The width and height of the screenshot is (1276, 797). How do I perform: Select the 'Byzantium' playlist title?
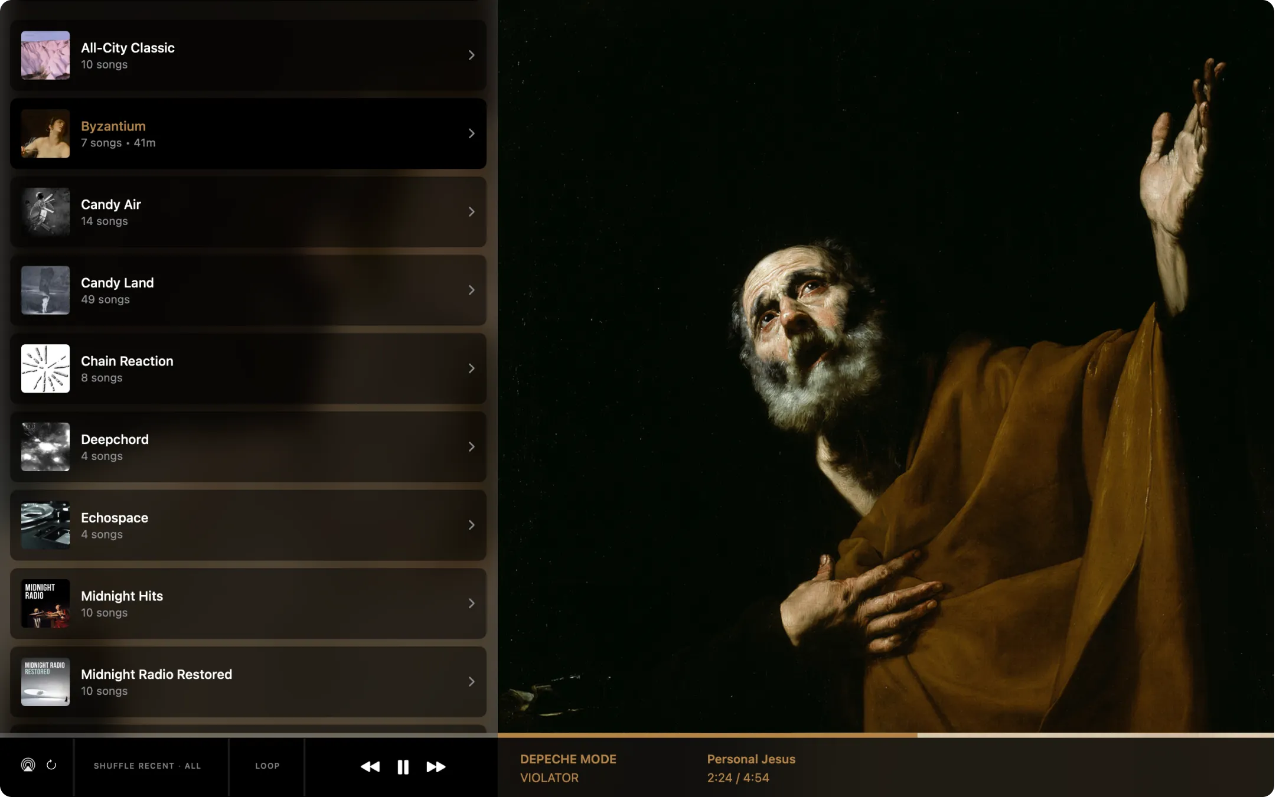(113, 126)
